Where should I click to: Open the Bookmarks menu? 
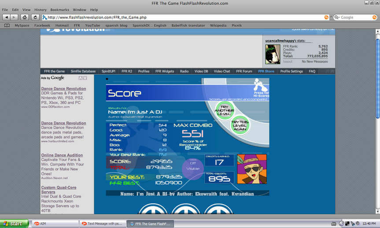[59, 10]
